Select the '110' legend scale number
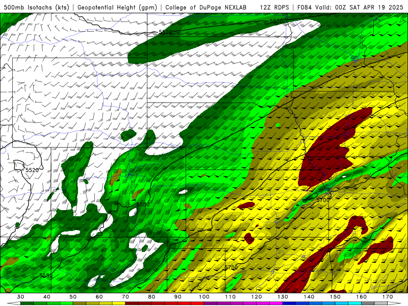408x306 pixels. [x=231, y=297]
